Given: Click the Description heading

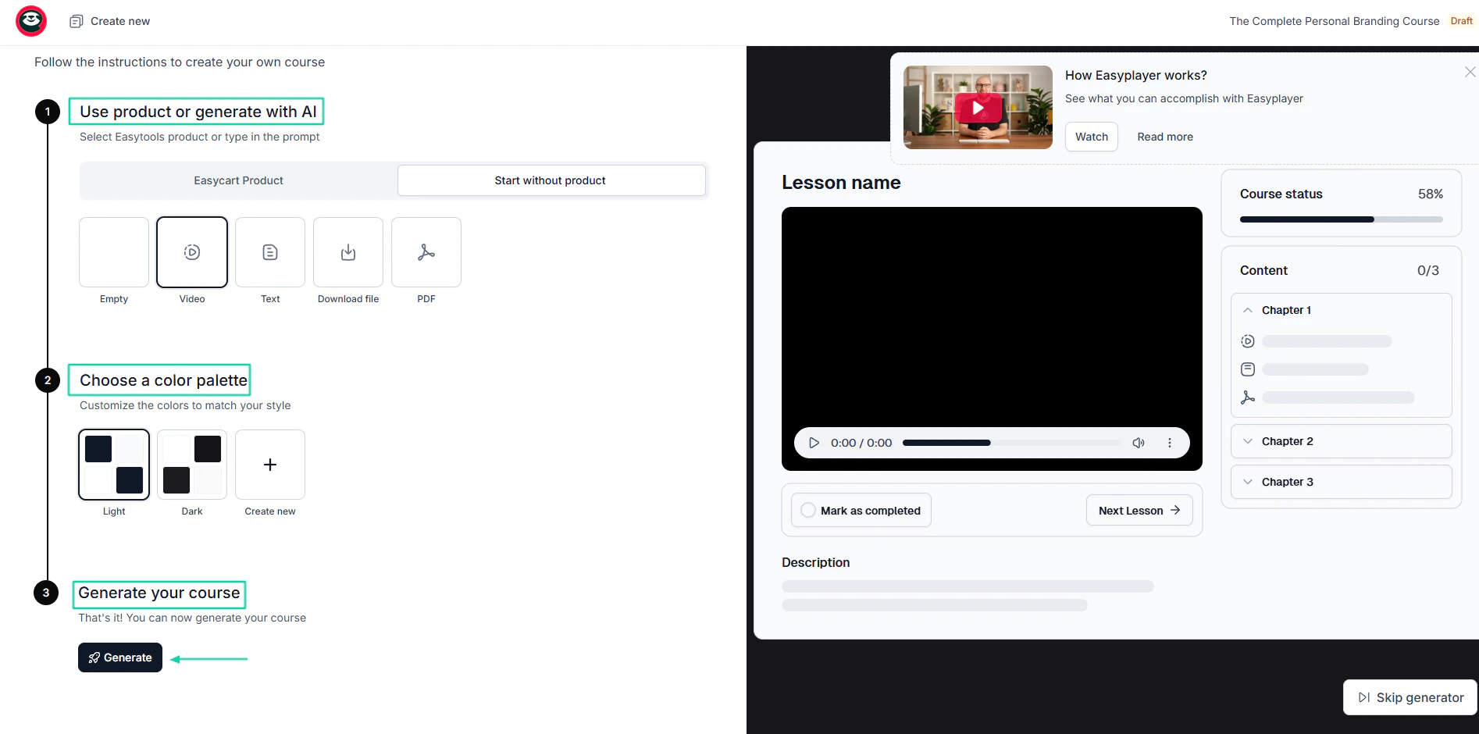Looking at the screenshot, I should pyautogui.click(x=816, y=562).
